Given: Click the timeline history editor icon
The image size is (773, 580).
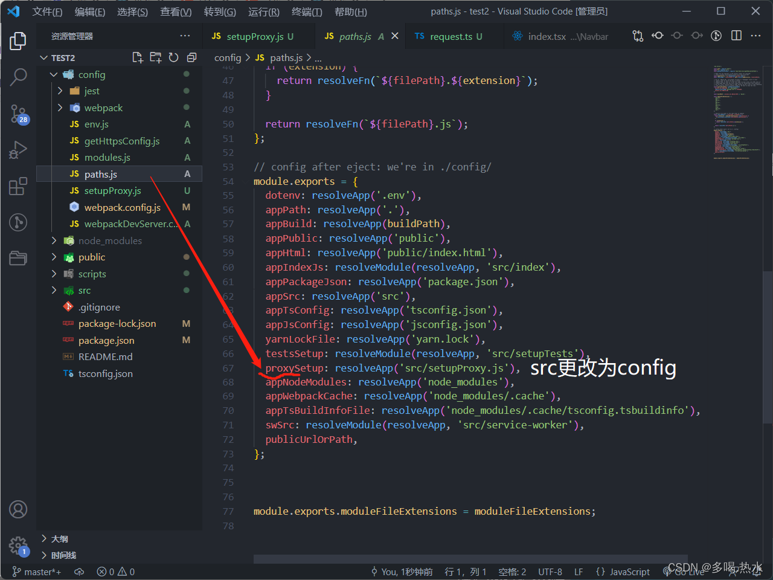Looking at the screenshot, I should click(716, 36).
